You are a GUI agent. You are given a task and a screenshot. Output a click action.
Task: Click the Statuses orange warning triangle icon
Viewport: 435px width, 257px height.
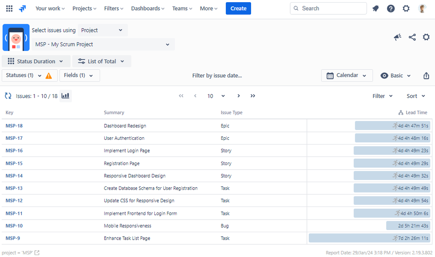(49, 76)
